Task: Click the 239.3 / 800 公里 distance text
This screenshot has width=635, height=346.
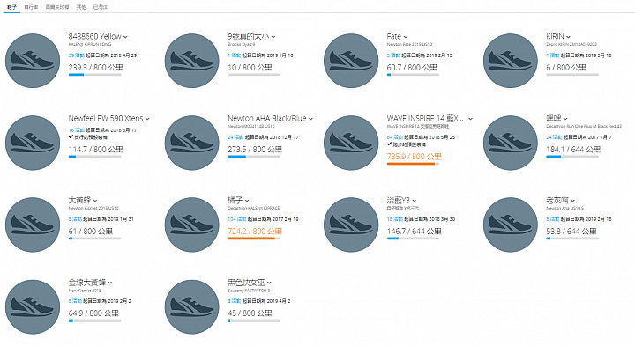Action: [x=95, y=68]
